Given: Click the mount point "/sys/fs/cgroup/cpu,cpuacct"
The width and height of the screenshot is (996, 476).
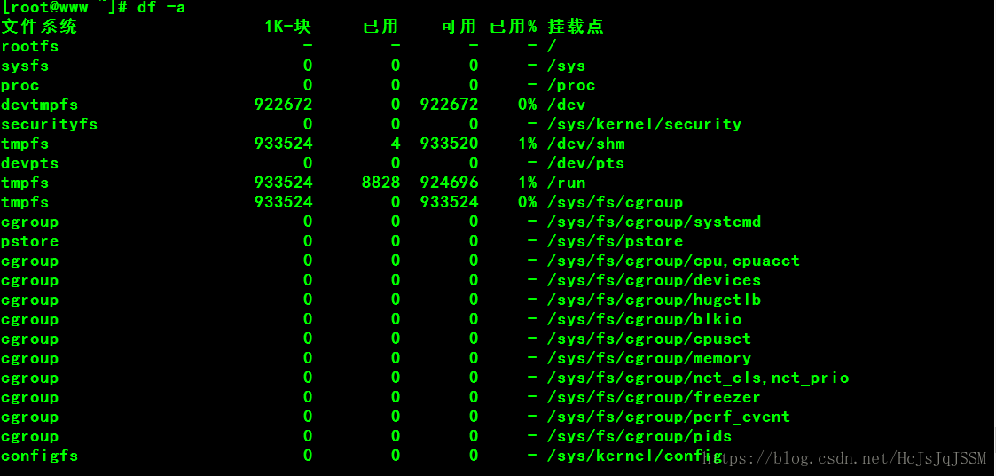Looking at the screenshot, I should coord(673,261).
